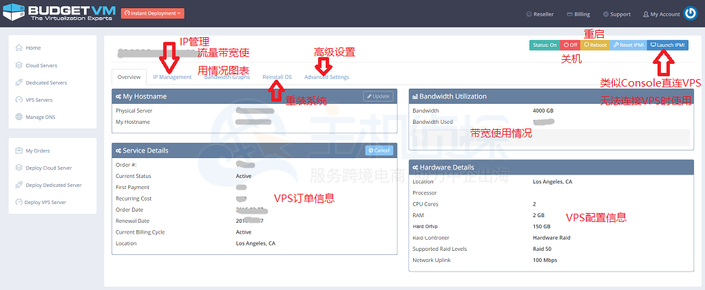The height and width of the screenshot is (290, 705).
Task: Click the My Orders briefcase icon
Action: (x=19, y=150)
